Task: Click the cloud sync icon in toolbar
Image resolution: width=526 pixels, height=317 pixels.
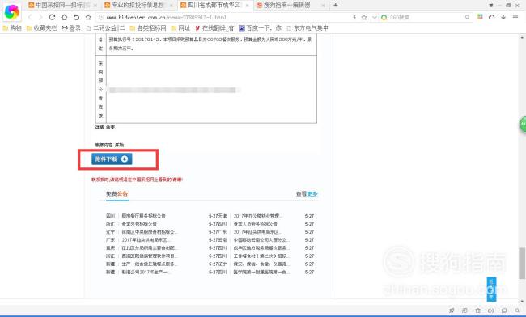Action: tap(491, 17)
